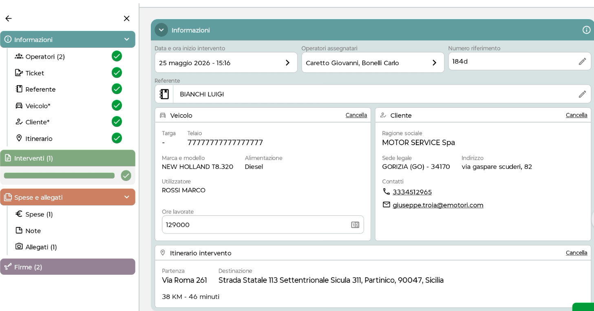This screenshot has height=311, width=594.
Task: Click Cancella link in Cliente card
Action: pyautogui.click(x=576, y=115)
